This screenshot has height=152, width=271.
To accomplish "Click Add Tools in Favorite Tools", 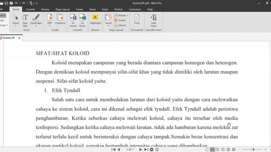I will click(153, 21).
